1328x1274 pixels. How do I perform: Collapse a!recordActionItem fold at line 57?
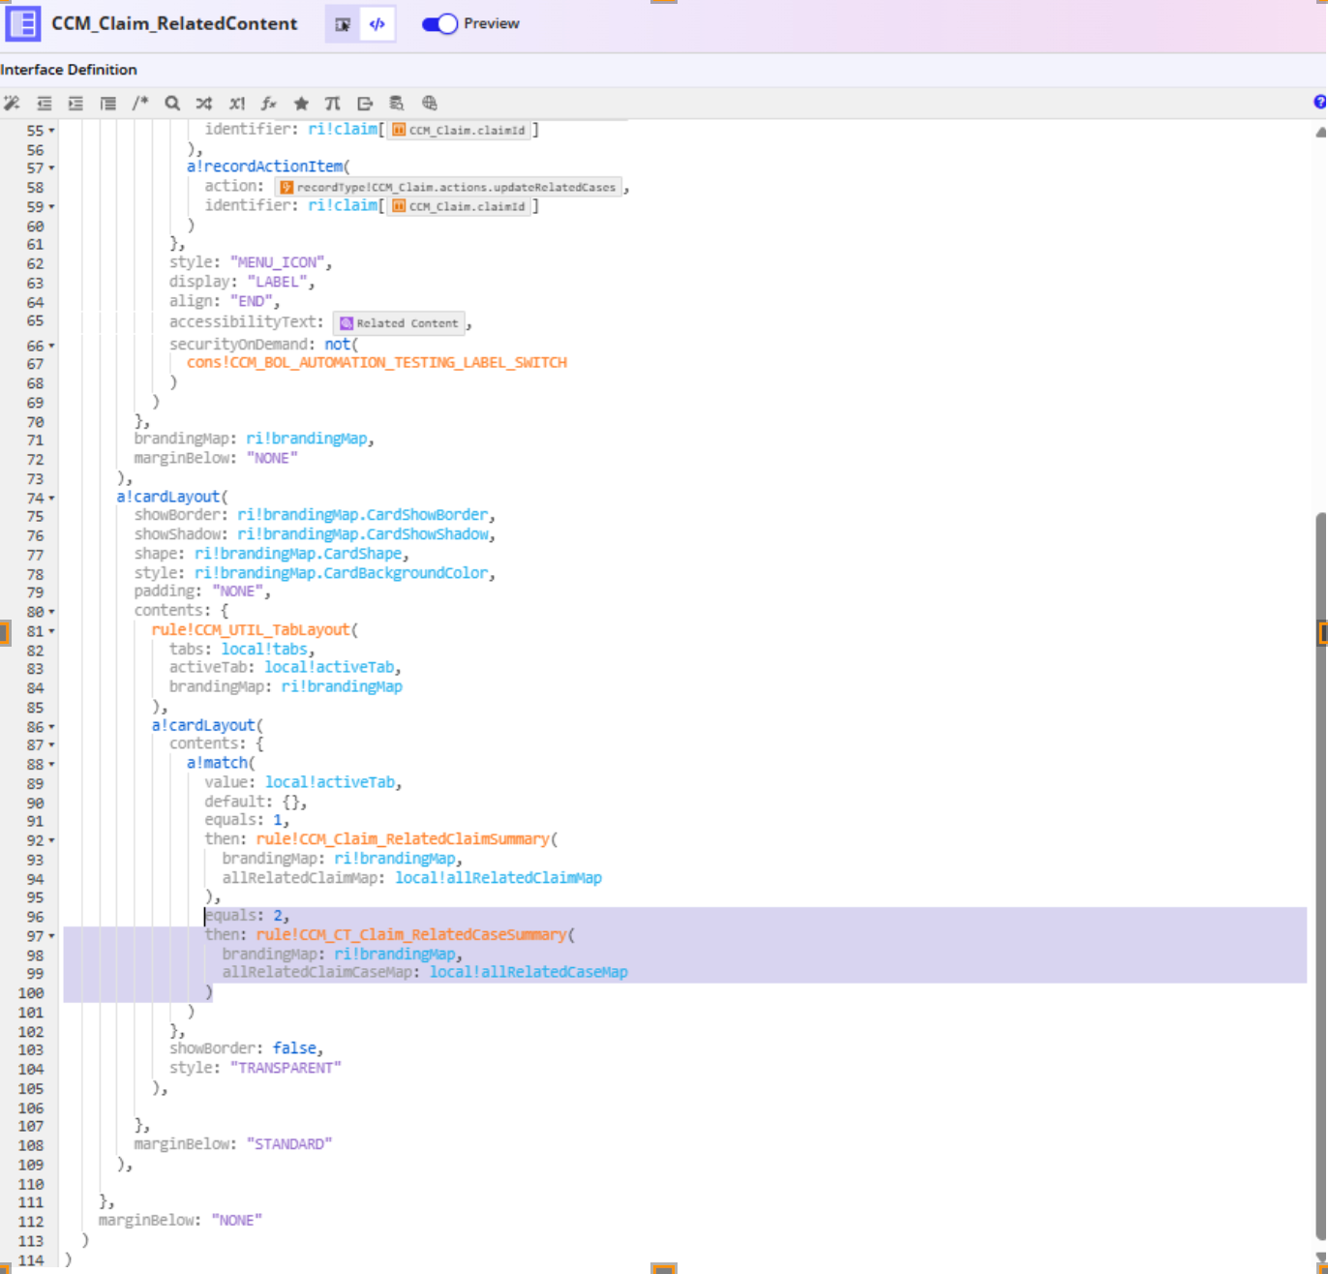51,168
